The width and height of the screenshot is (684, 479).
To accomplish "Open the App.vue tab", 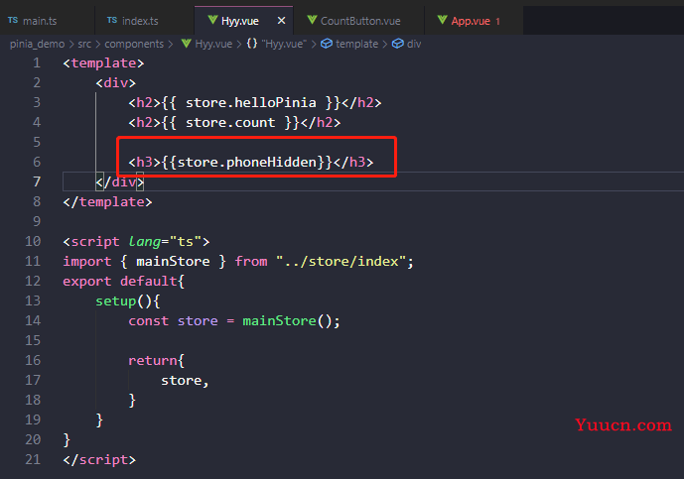I will [x=472, y=21].
